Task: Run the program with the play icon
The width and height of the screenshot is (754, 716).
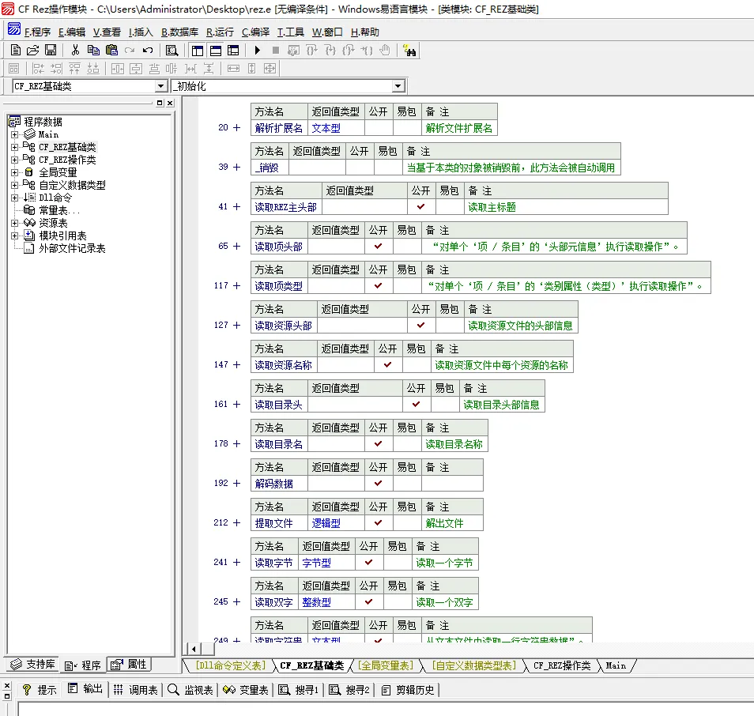Action: point(258,51)
